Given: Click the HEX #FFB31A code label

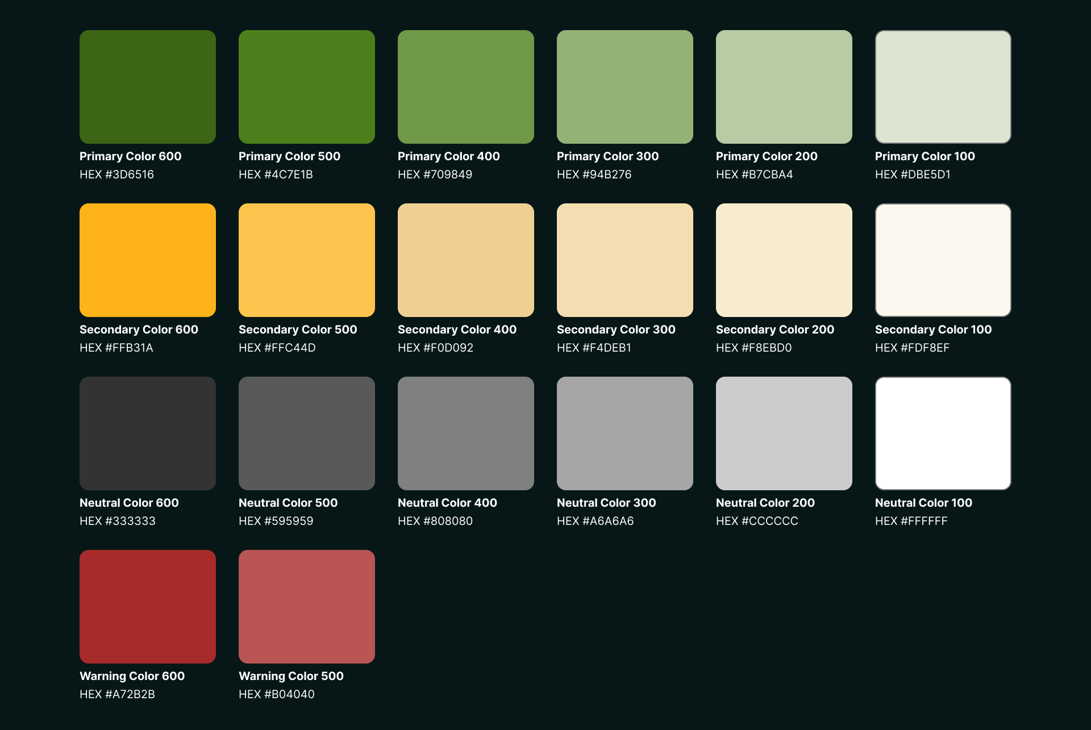Looking at the screenshot, I should point(116,348).
